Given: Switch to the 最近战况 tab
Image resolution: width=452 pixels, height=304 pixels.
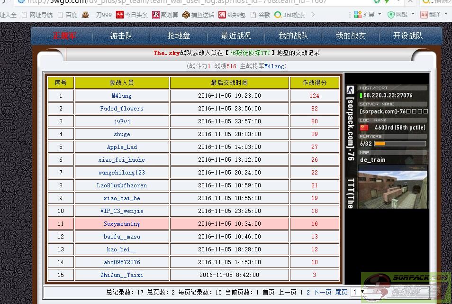Looking at the screenshot, I should click(x=236, y=36).
